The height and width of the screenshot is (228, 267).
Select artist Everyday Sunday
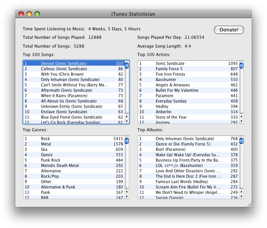pyautogui.click(x=189, y=101)
